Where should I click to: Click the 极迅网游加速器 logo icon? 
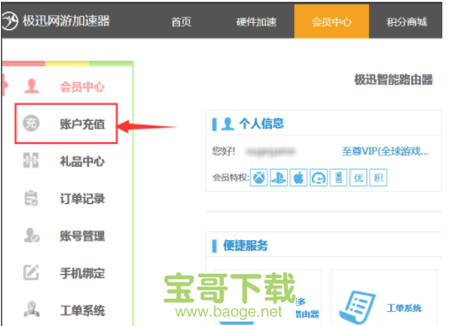pos(10,21)
